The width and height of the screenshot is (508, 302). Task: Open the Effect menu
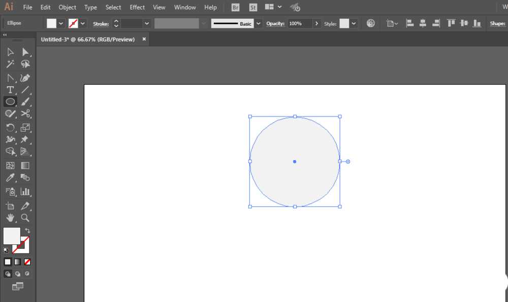pos(137,8)
